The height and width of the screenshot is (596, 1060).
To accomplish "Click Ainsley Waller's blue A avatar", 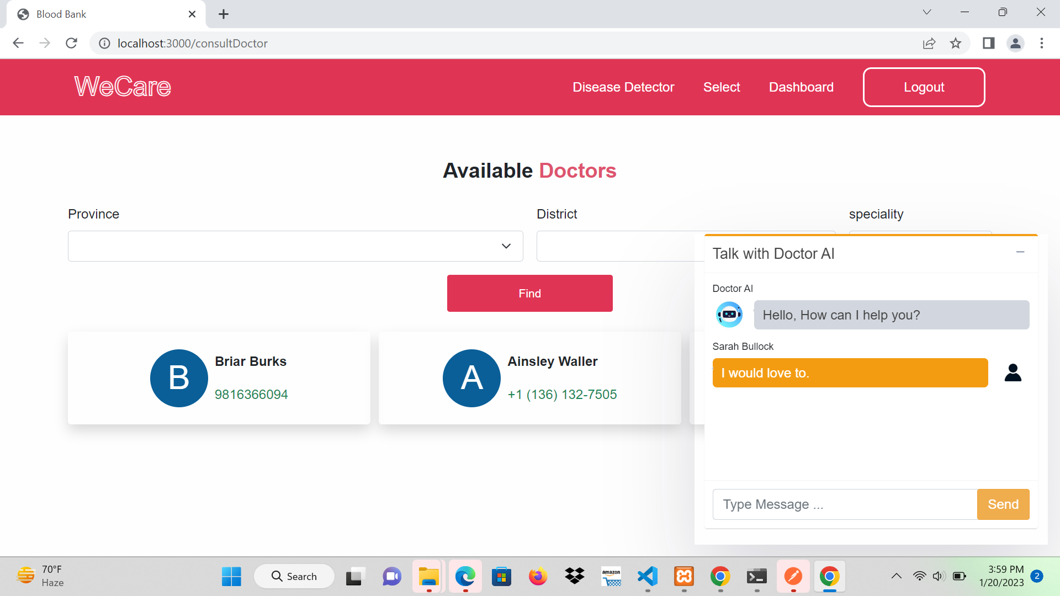I will click(x=471, y=378).
